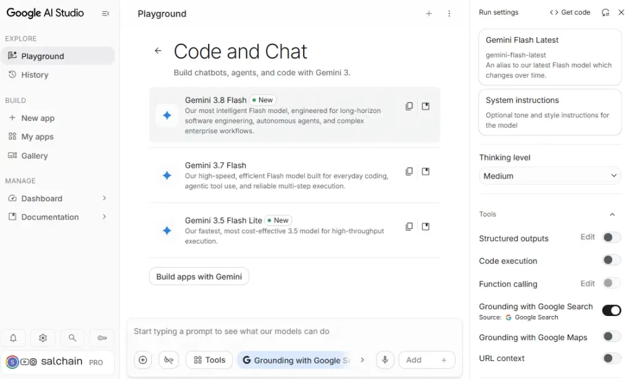
Task: Open Gemini 3.7 Flash documentation icon
Action: point(426,172)
